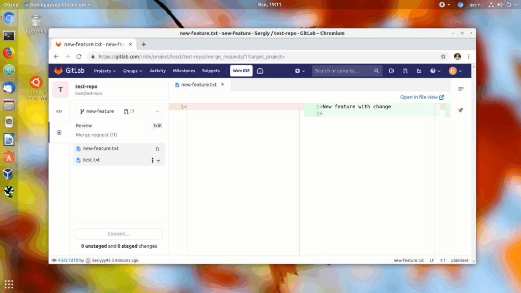Image resolution: width=521 pixels, height=293 pixels.
Task: Click the test-repo project name
Action: 86,86
